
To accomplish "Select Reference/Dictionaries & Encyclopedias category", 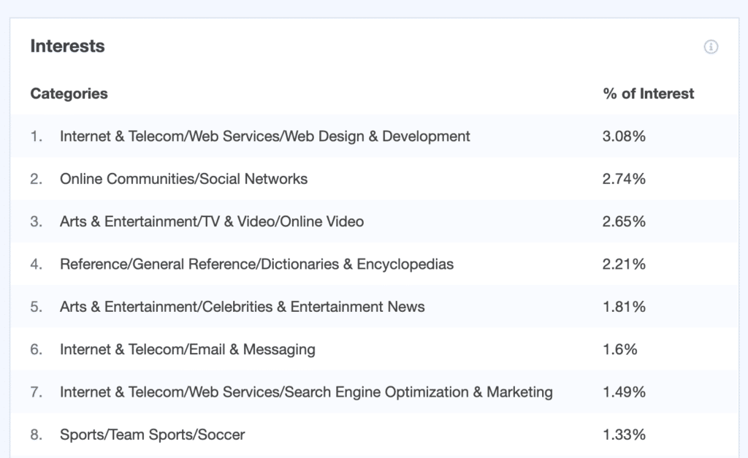I will [x=256, y=264].
